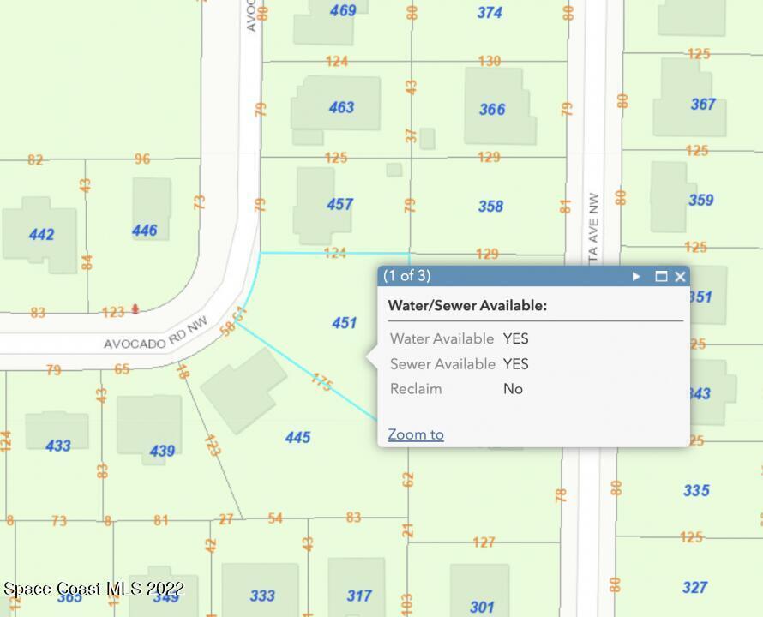Click parcel 446 label

click(144, 231)
